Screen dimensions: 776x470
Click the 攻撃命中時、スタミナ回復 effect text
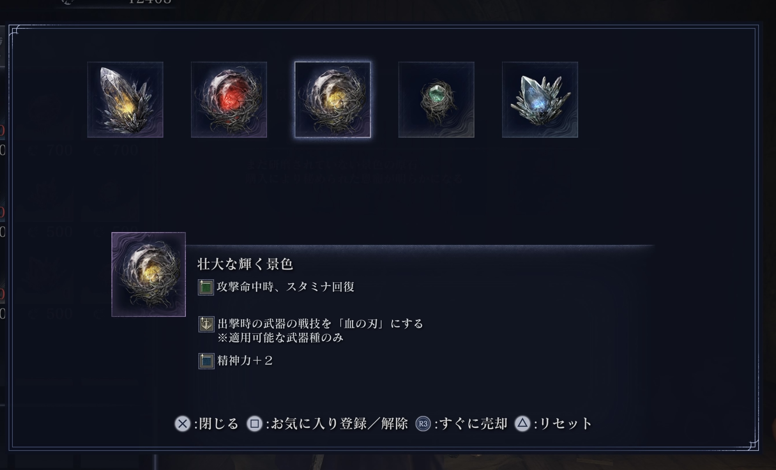(286, 287)
